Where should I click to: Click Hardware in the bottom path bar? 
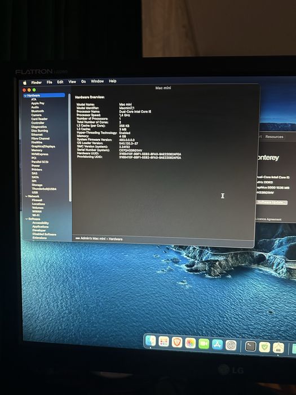pos(116,239)
